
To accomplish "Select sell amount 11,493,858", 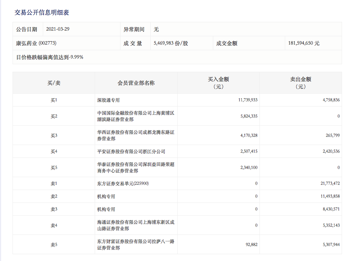I will [x=330, y=196].
